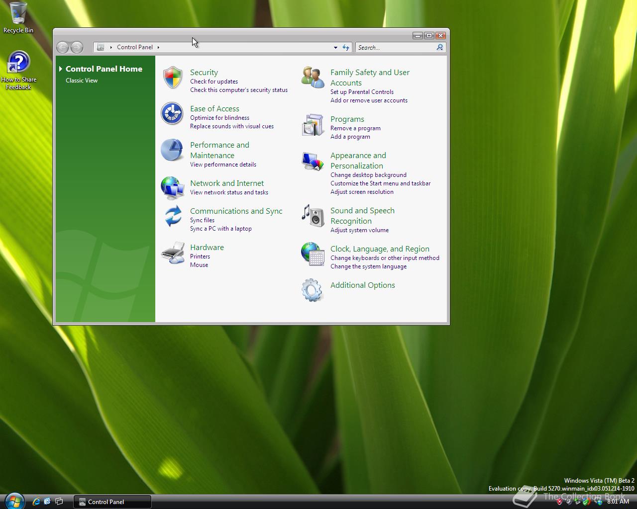Open Family Safety and User Accounts icon
This screenshot has width=637, height=509.
[313, 78]
